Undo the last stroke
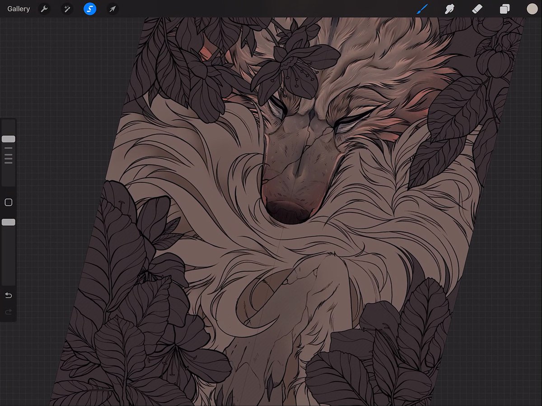Viewport: 542px width, 406px height. tap(8, 295)
